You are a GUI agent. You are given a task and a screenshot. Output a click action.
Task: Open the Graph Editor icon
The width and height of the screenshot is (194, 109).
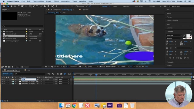click(x=69, y=74)
